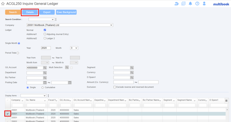Viewport: 231px width, 122px height.
Task: Enable Ledger 2 checkbox
Action: point(45,38)
